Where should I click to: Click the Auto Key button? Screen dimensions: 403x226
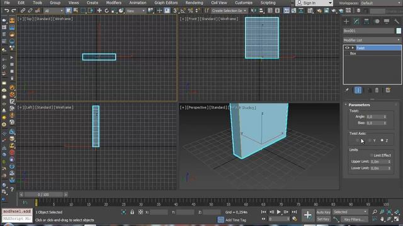[323, 212]
